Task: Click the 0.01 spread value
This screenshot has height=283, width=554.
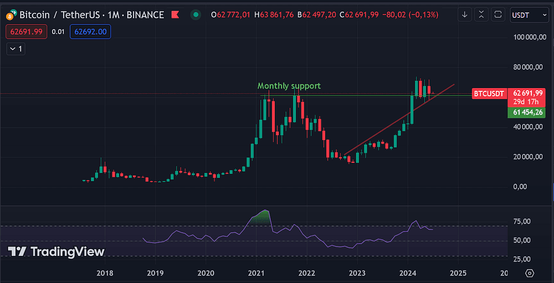Action: 58,32
